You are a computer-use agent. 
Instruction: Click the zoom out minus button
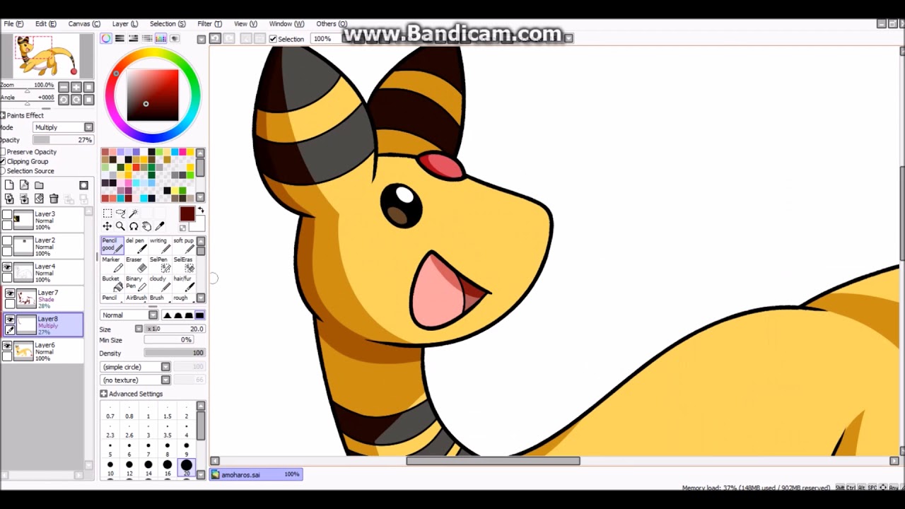pos(64,87)
